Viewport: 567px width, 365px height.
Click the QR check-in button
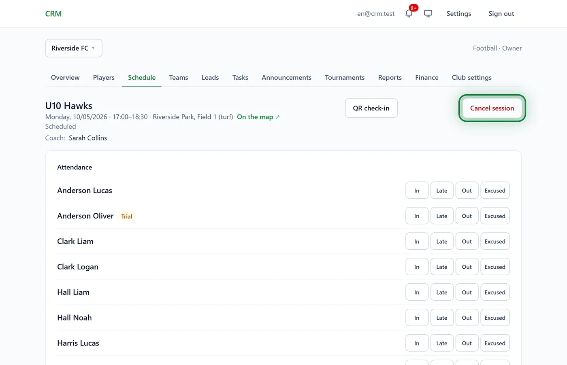pyautogui.click(x=371, y=108)
